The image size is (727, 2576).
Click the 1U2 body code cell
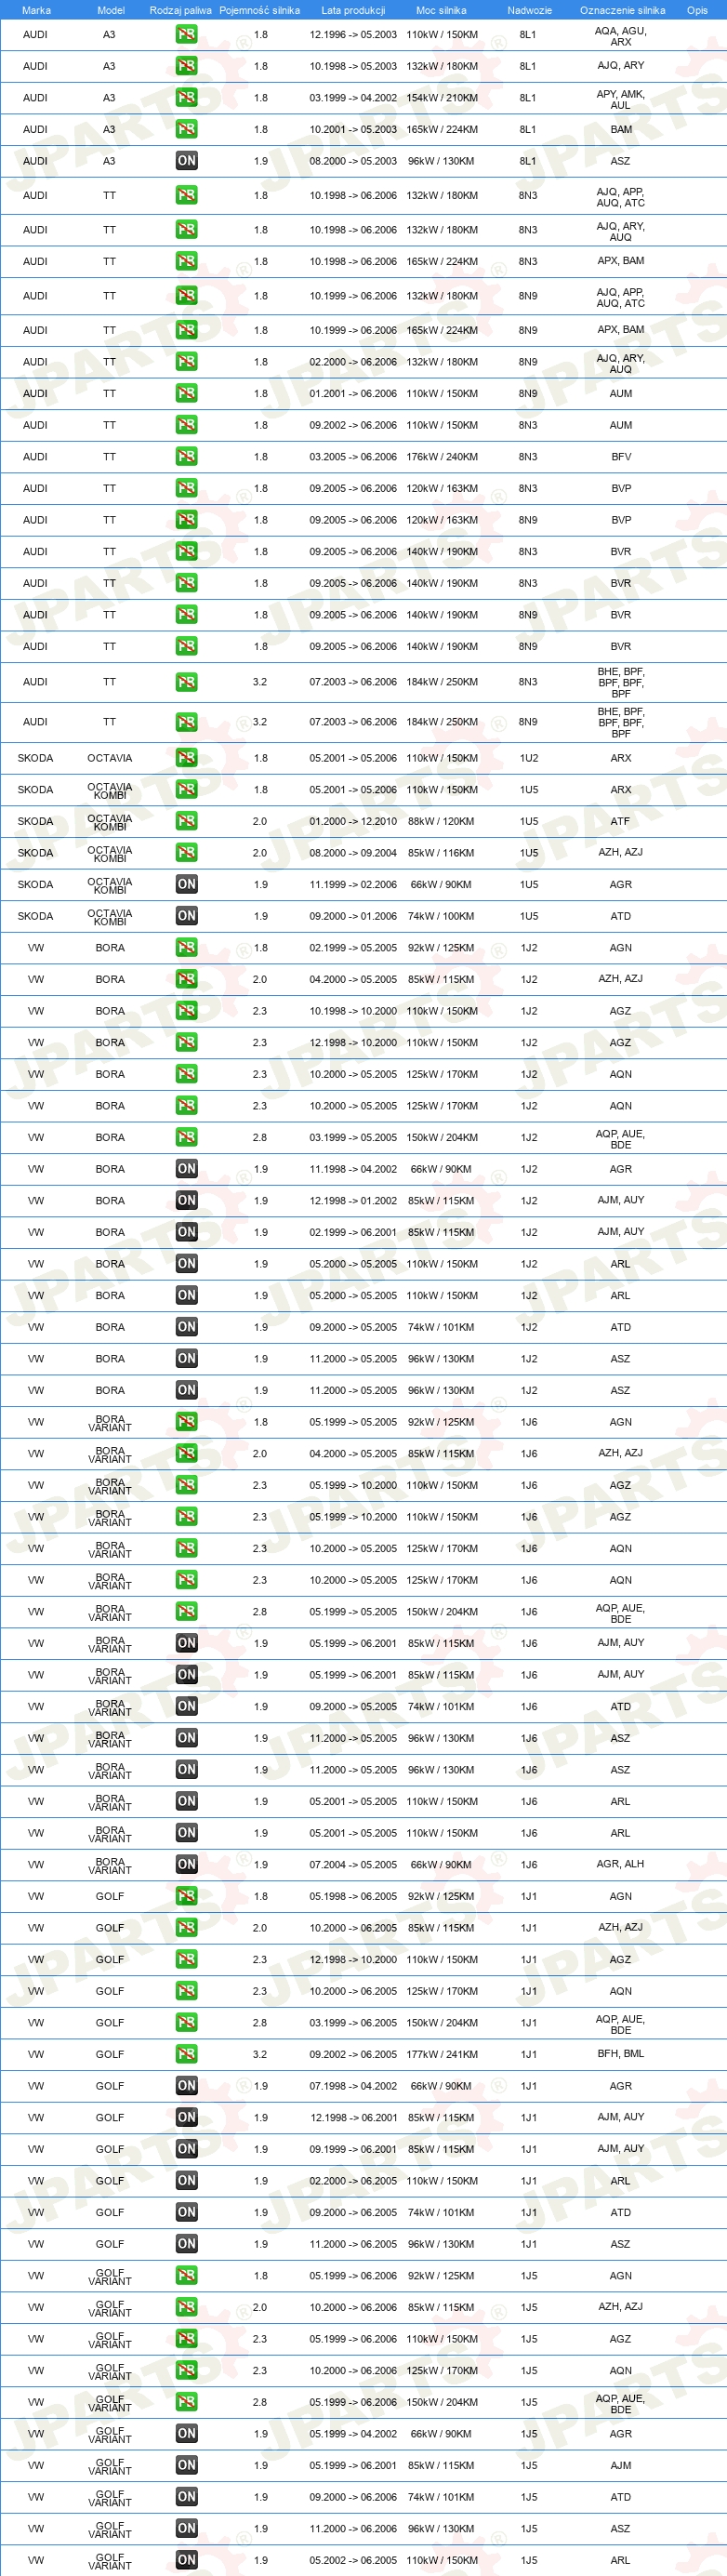pos(529,758)
